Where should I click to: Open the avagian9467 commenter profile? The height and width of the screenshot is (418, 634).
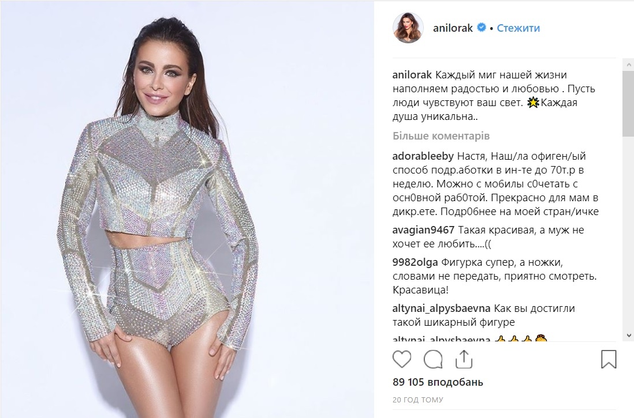pos(423,230)
